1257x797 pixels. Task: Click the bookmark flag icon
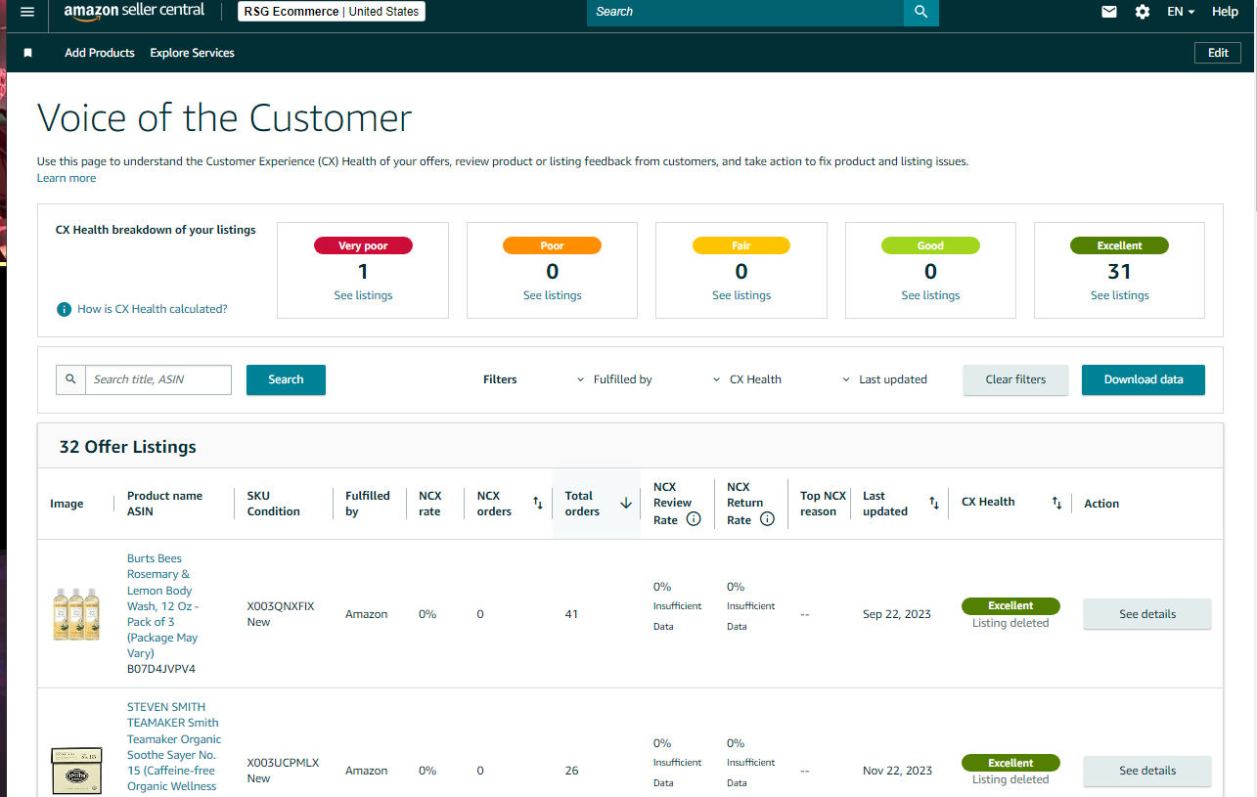[x=27, y=53]
